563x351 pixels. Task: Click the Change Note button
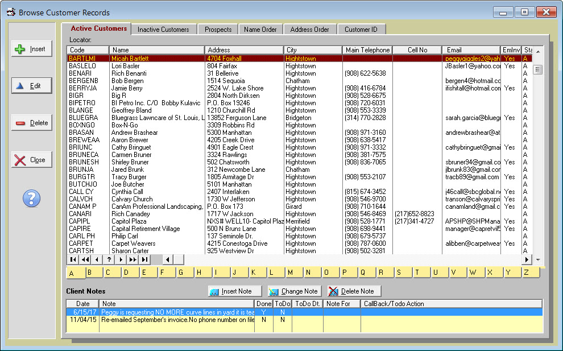coord(295,291)
